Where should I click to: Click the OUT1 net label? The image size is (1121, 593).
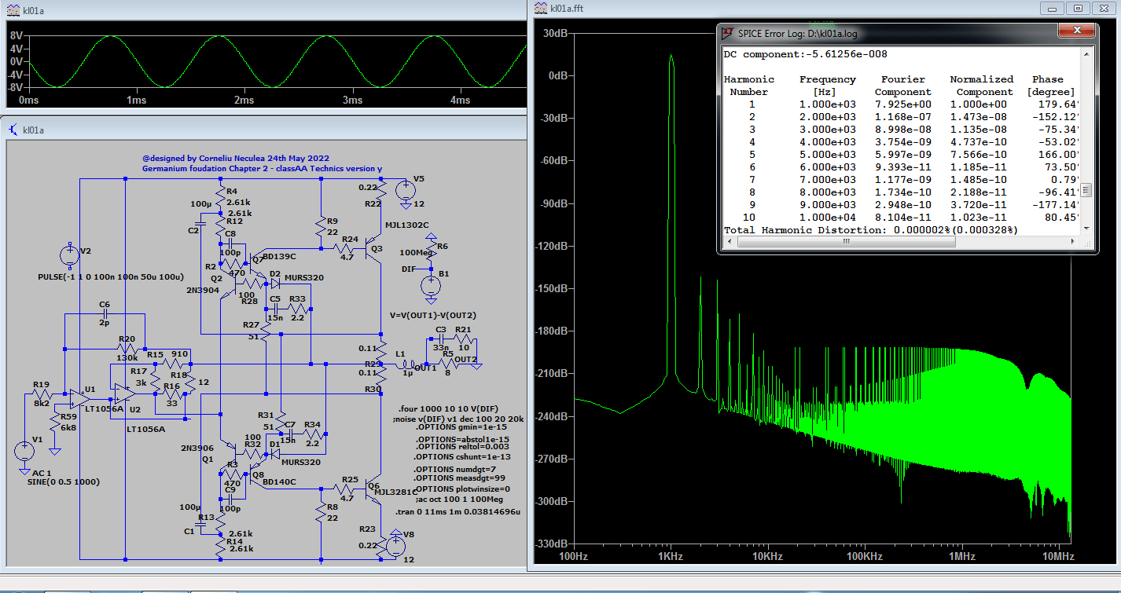(425, 368)
